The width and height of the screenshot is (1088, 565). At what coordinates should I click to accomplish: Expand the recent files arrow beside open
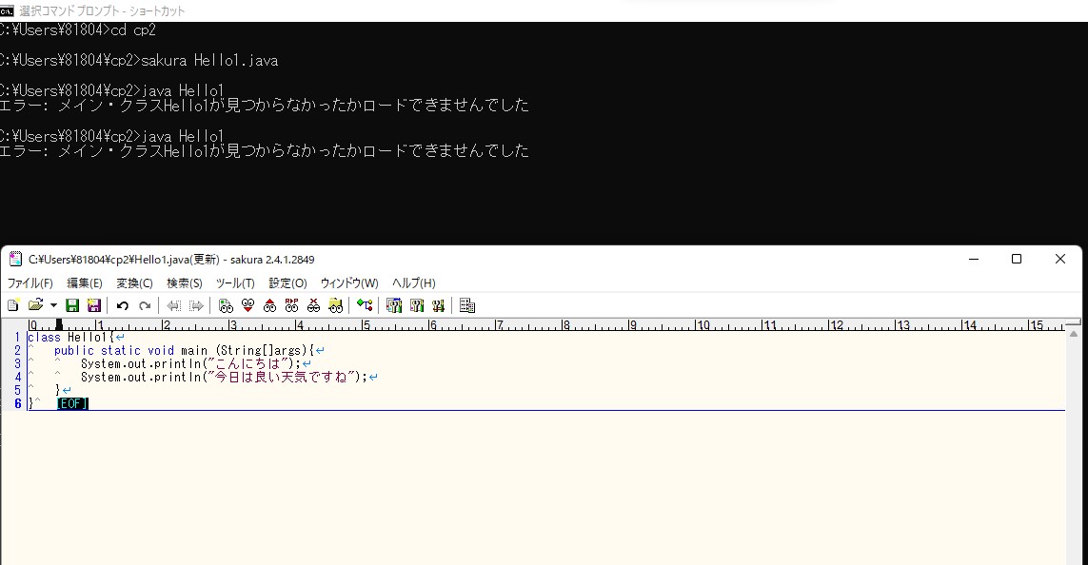(x=53, y=305)
